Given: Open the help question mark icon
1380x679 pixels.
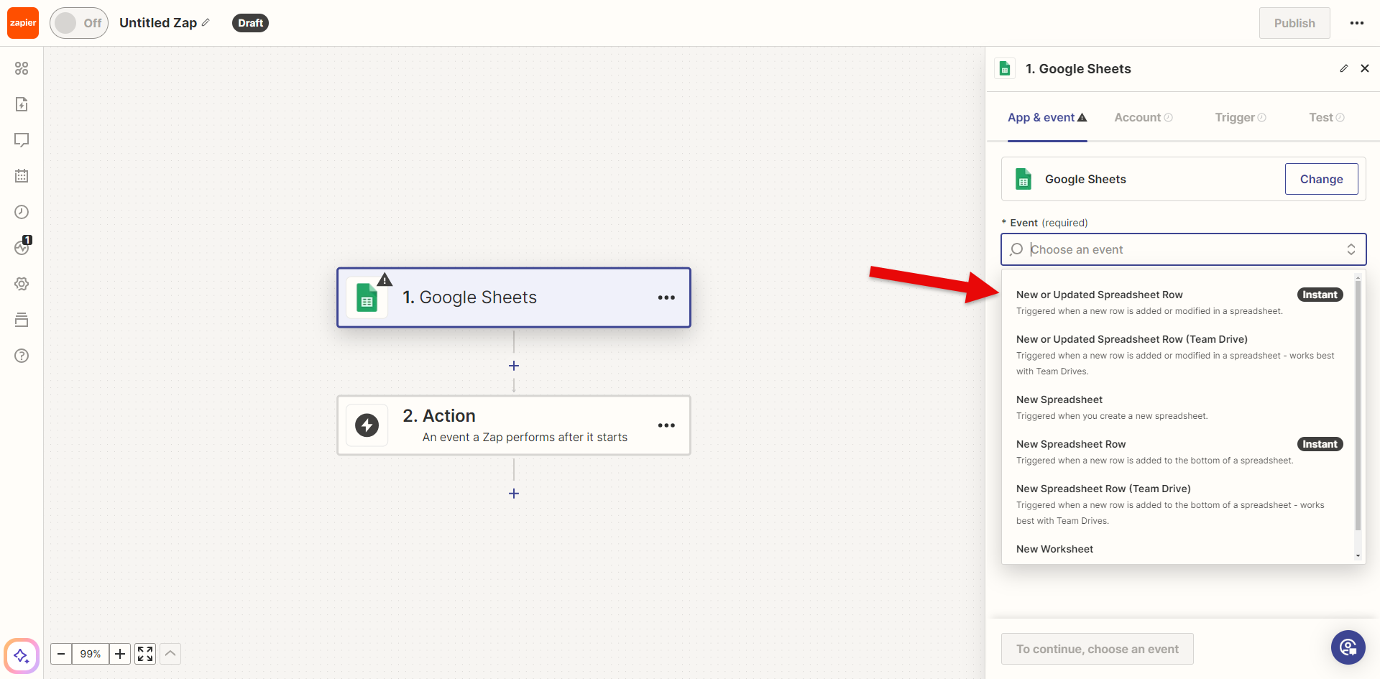Looking at the screenshot, I should pos(22,356).
